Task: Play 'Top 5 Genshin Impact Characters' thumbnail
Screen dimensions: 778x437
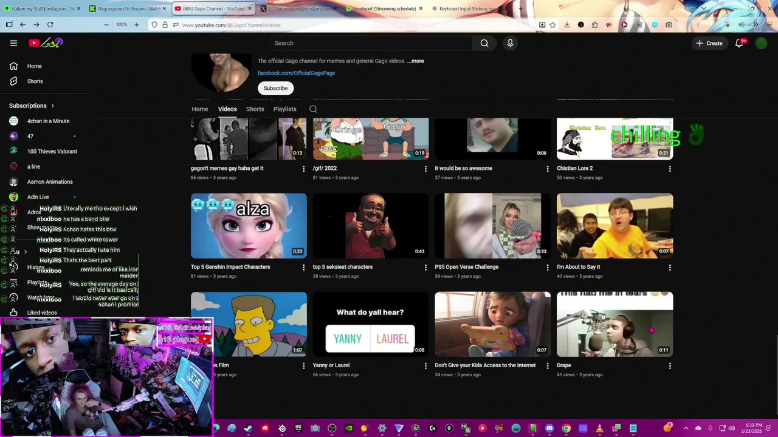Action: click(x=249, y=226)
